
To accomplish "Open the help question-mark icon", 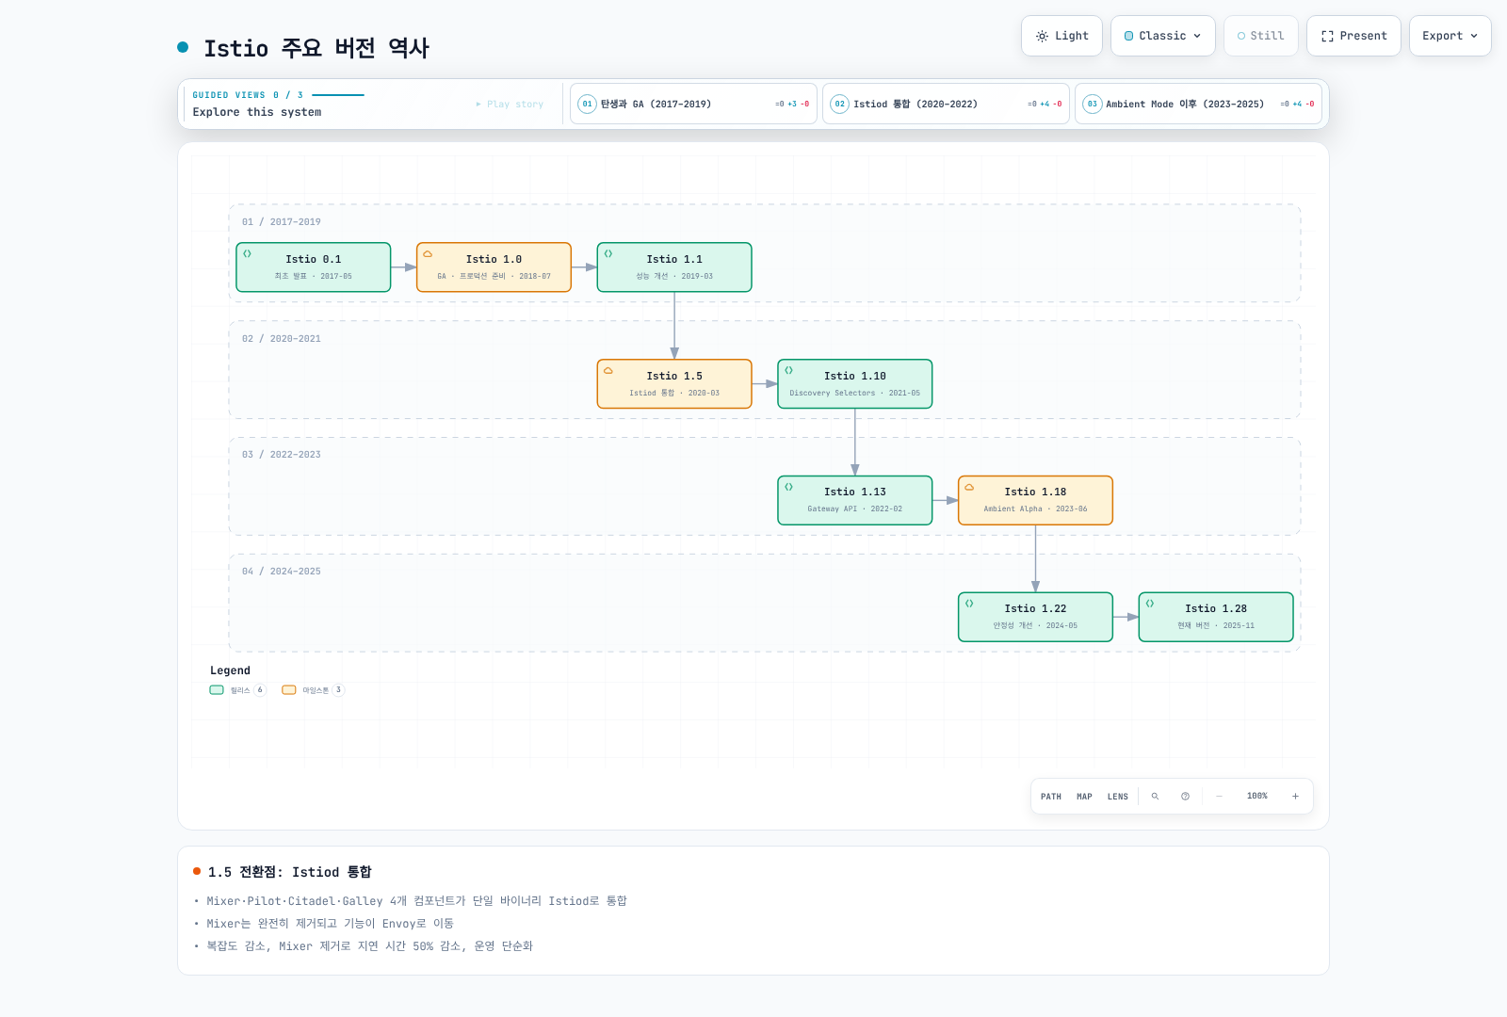I will tap(1186, 797).
